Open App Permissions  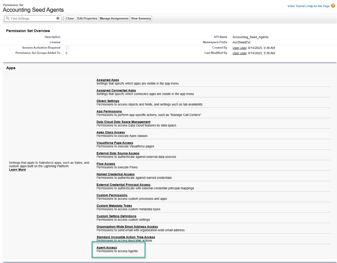(109, 111)
